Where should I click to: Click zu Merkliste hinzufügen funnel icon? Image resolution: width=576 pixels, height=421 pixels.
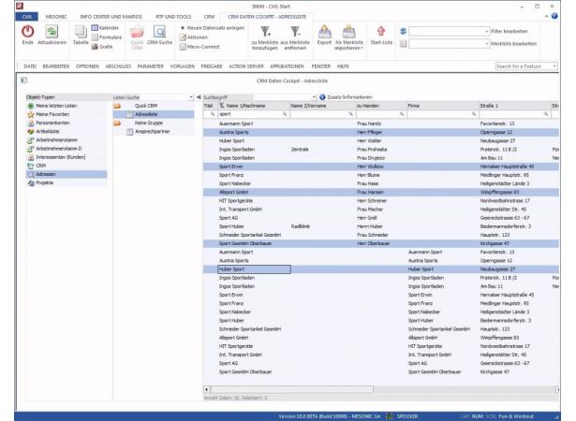coord(265,32)
